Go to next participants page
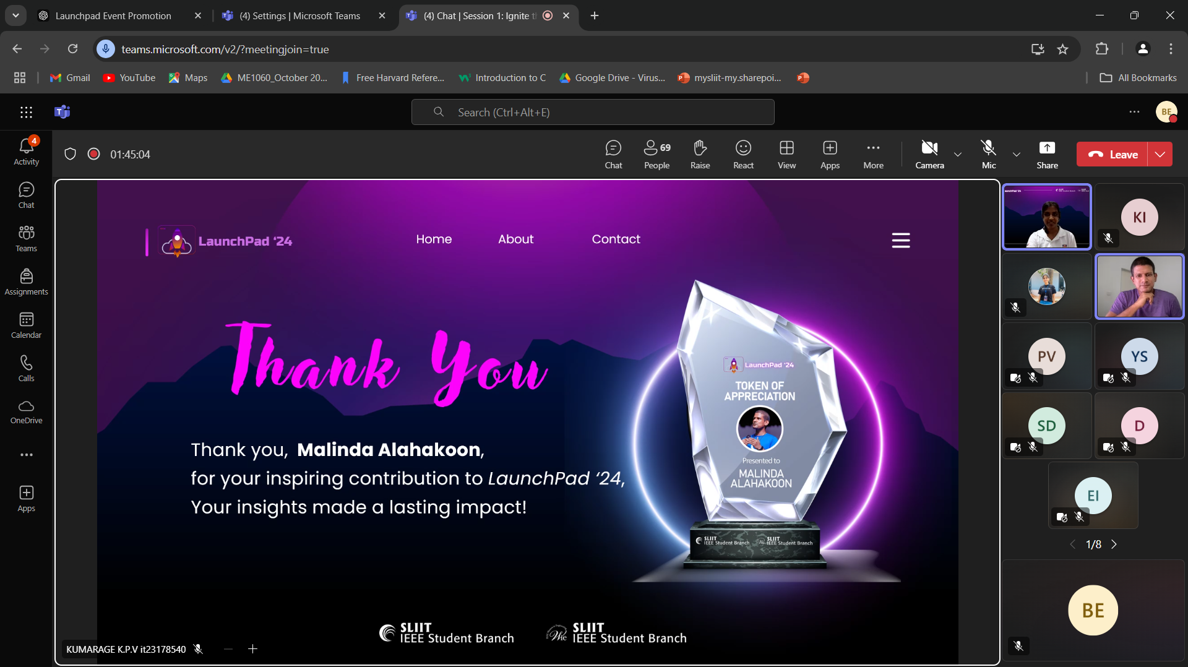 [1114, 544]
